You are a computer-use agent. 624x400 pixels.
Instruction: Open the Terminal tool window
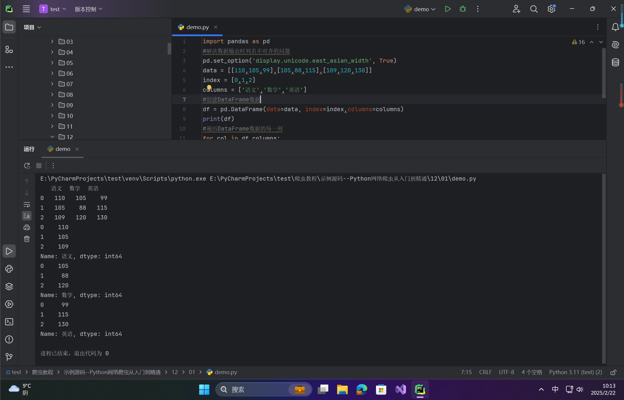point(9,322)
